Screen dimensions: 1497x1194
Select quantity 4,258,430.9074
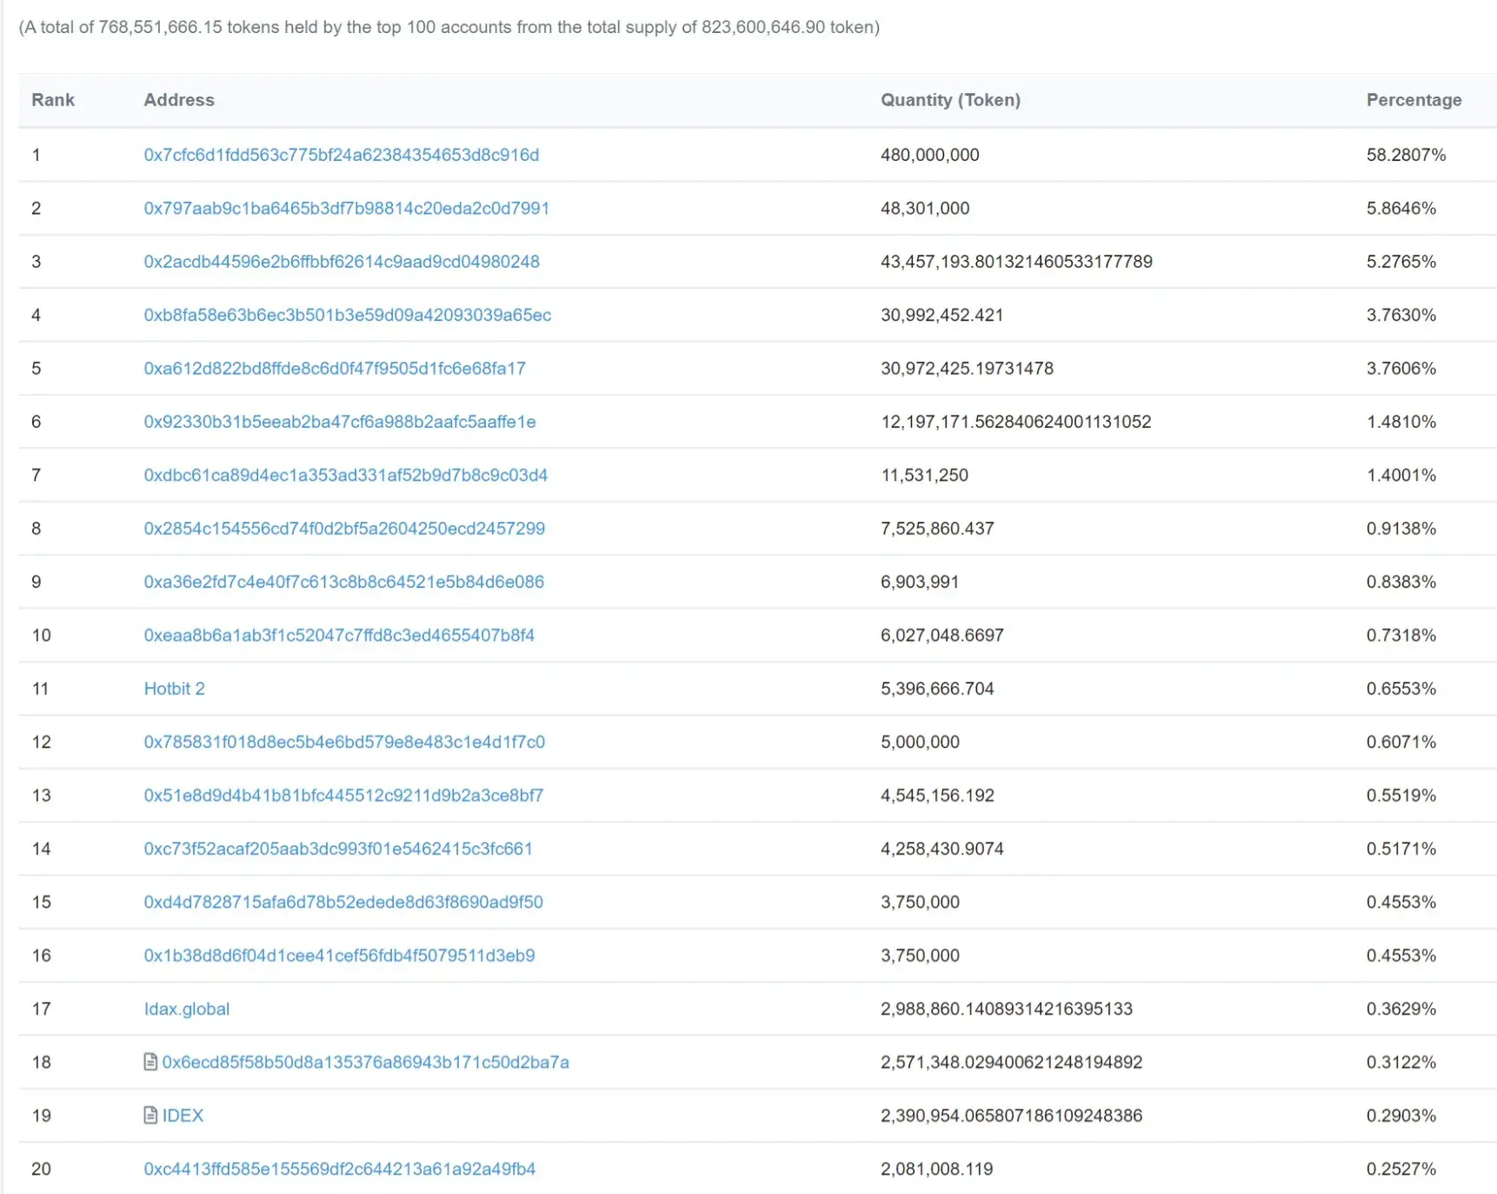(942, 849)
